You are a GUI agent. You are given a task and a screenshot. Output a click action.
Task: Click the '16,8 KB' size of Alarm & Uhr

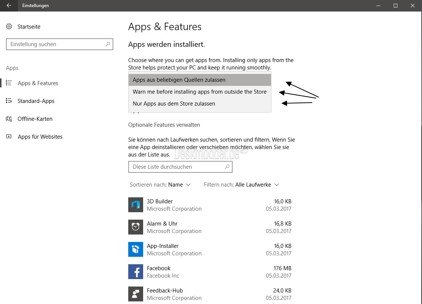283,223
